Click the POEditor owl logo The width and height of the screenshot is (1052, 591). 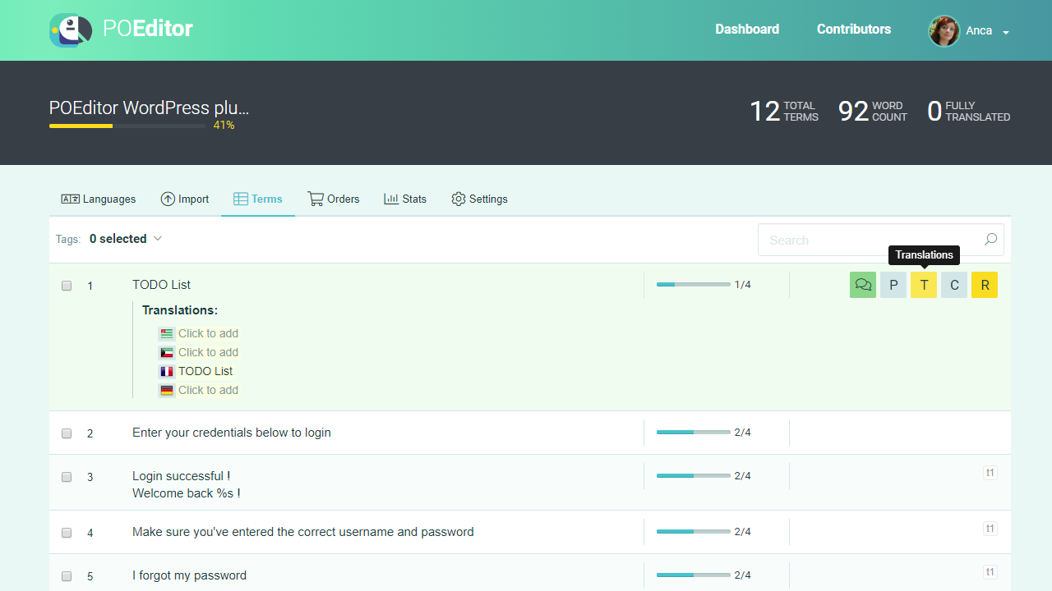click(70, 30)
